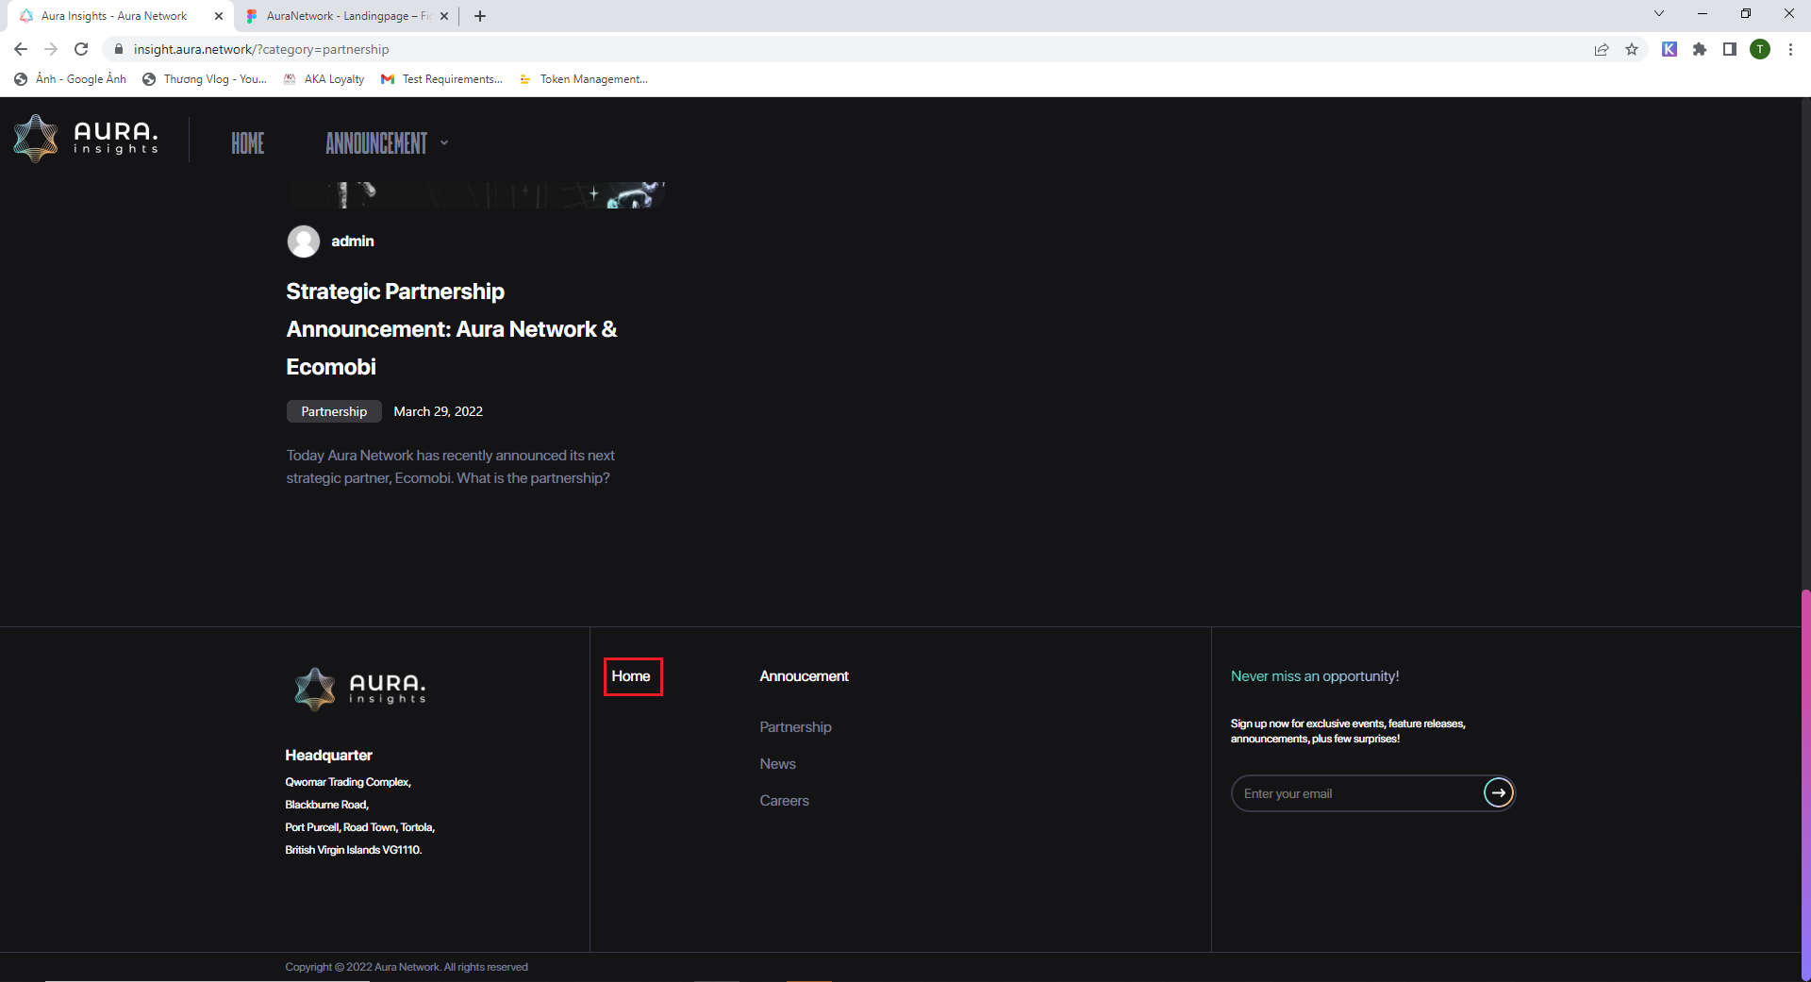
Task: Open the Ảnh - Google Ảnh bookmark
Action: pyautogui.click(x=71, y=79)
